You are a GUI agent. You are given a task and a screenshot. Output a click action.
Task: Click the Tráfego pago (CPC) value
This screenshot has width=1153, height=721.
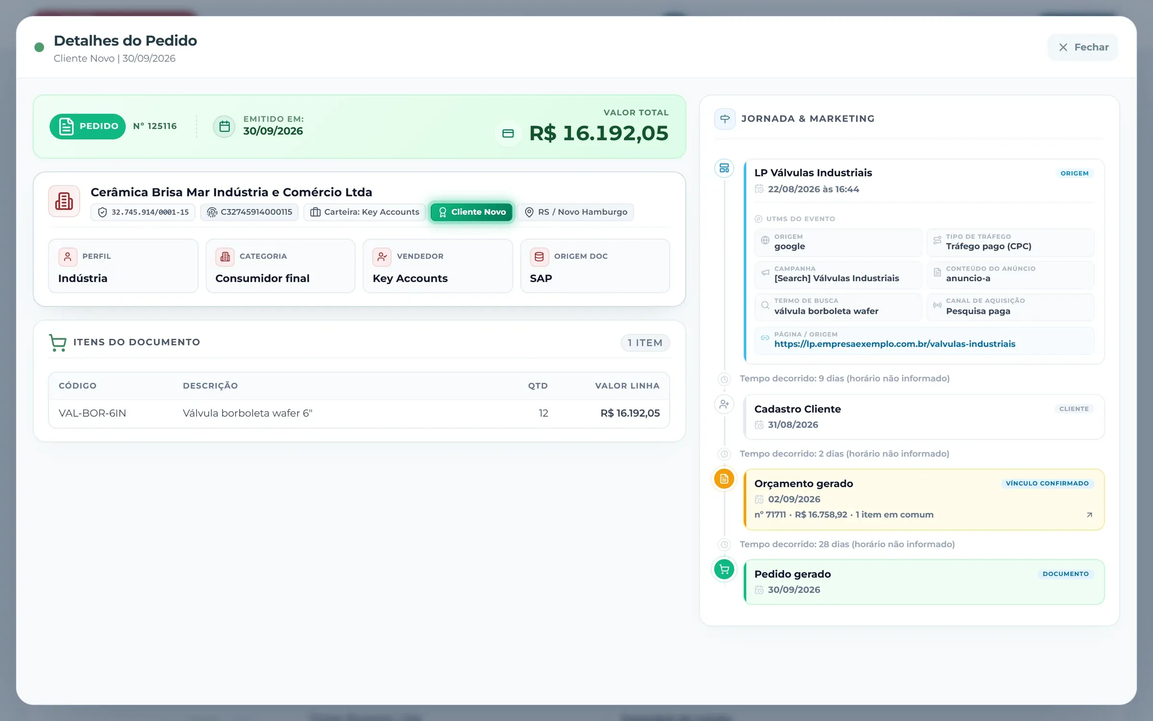coord(989,246)
